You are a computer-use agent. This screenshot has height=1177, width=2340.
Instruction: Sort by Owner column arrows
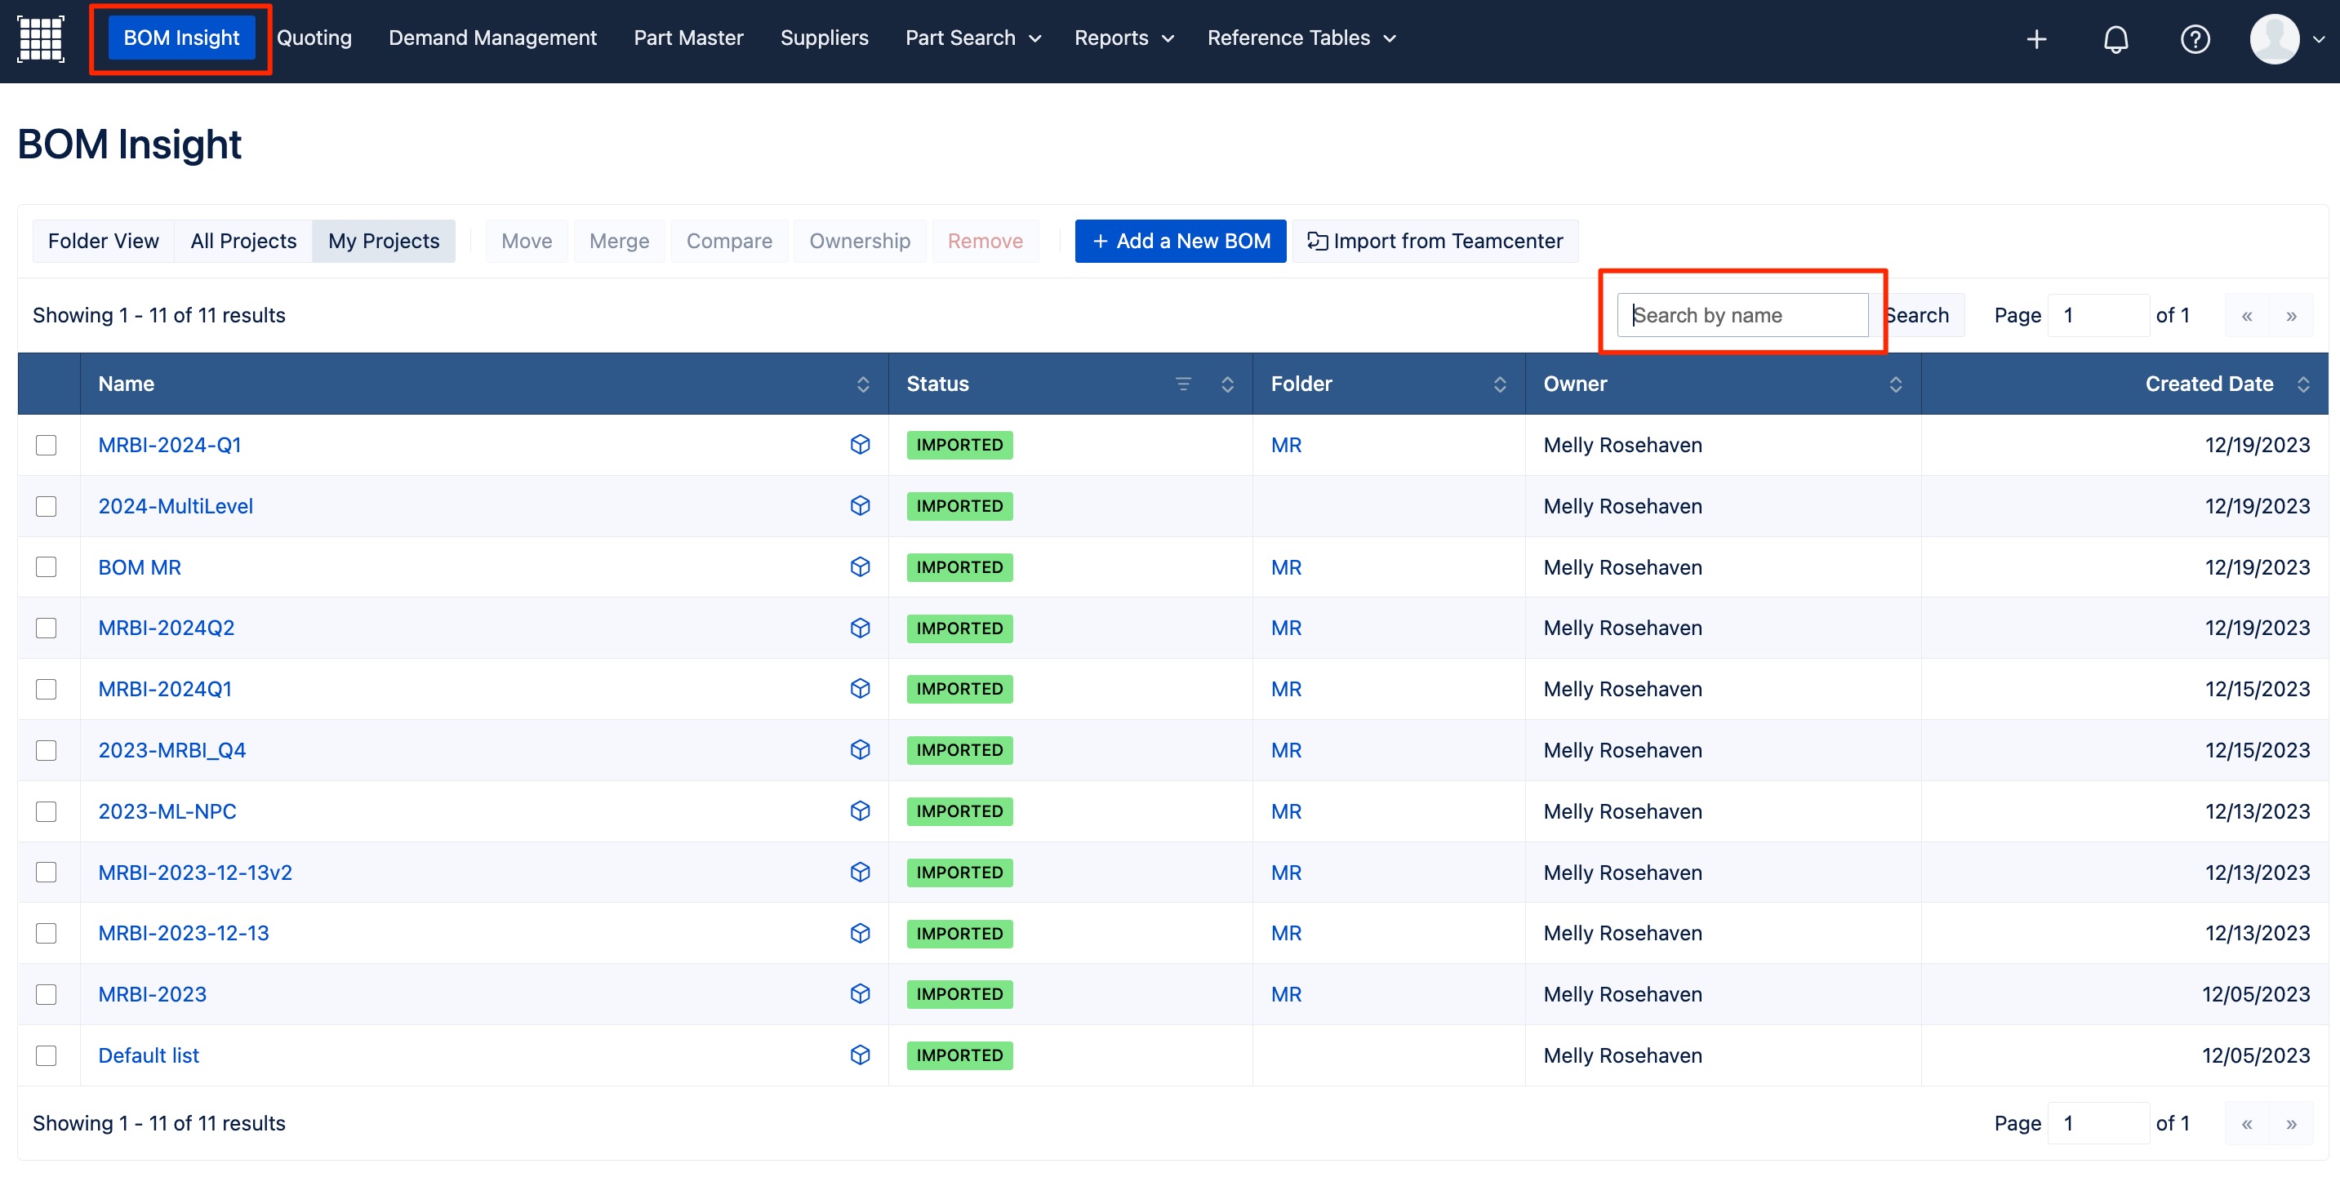click(1896, 384)
